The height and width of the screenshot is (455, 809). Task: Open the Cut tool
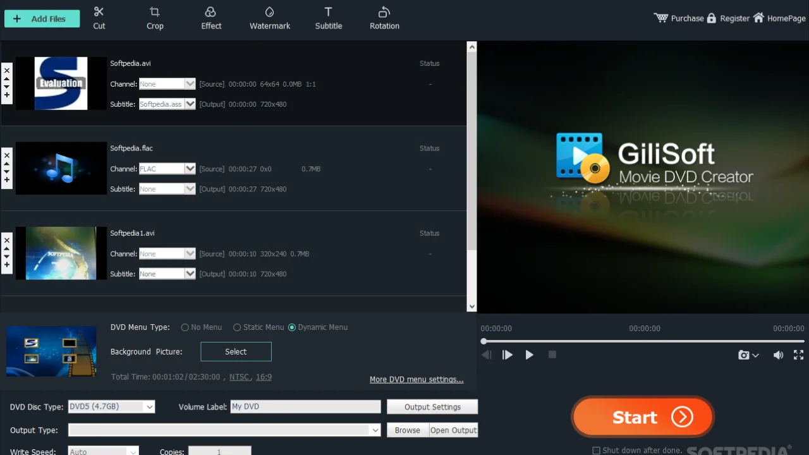pos(99,18)
